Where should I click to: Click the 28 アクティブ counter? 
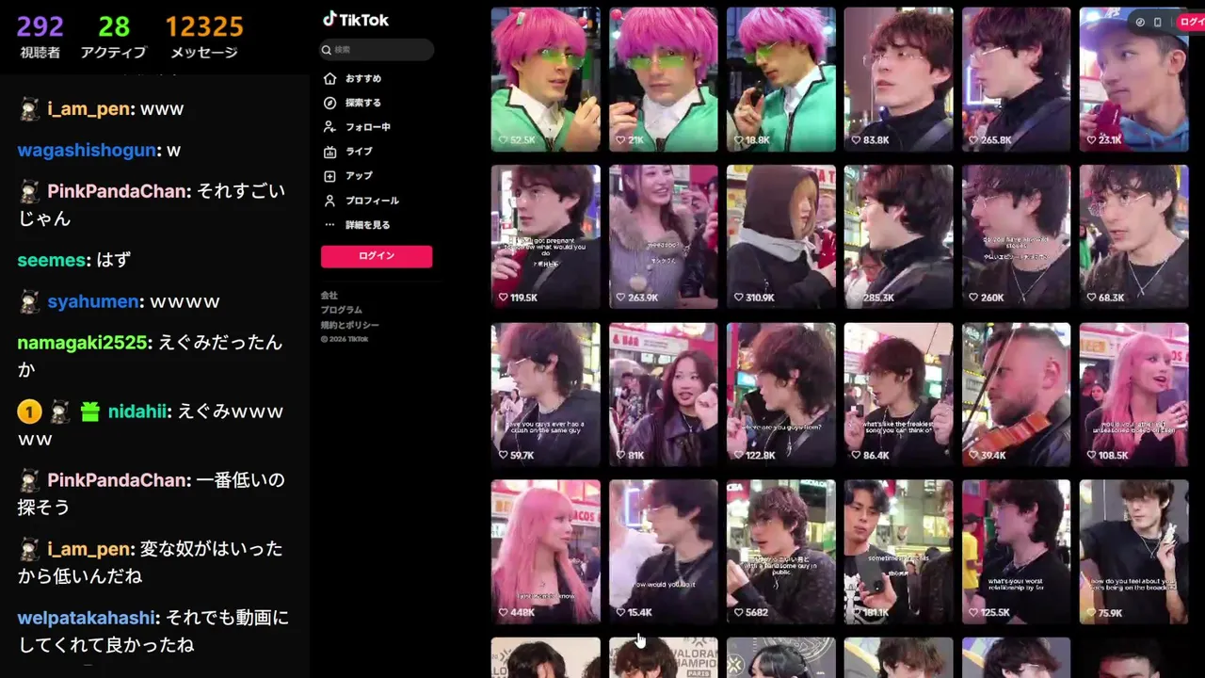(113, 38)
